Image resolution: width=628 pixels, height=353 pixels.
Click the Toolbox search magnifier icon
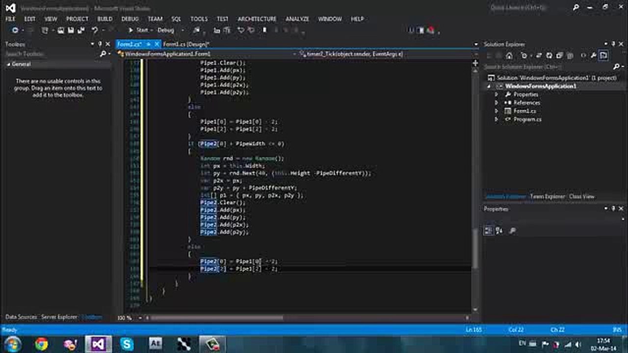103,54
